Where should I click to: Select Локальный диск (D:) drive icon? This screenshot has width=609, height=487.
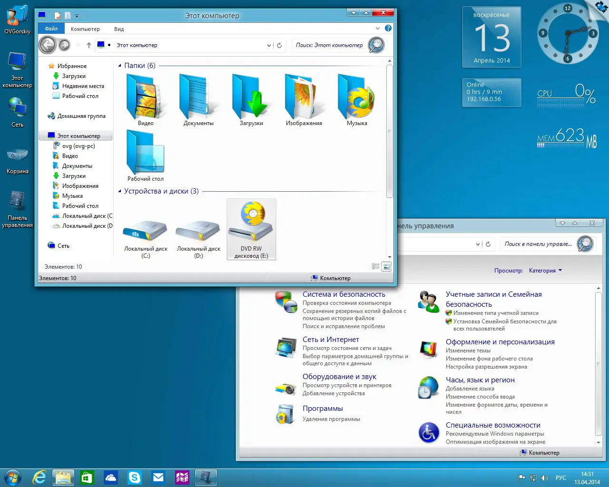(198, 230)
